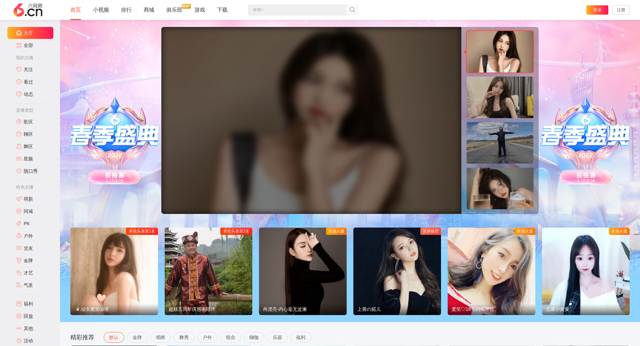Open 关注 followed streamers in sidebar

click(x=28, y=70)
